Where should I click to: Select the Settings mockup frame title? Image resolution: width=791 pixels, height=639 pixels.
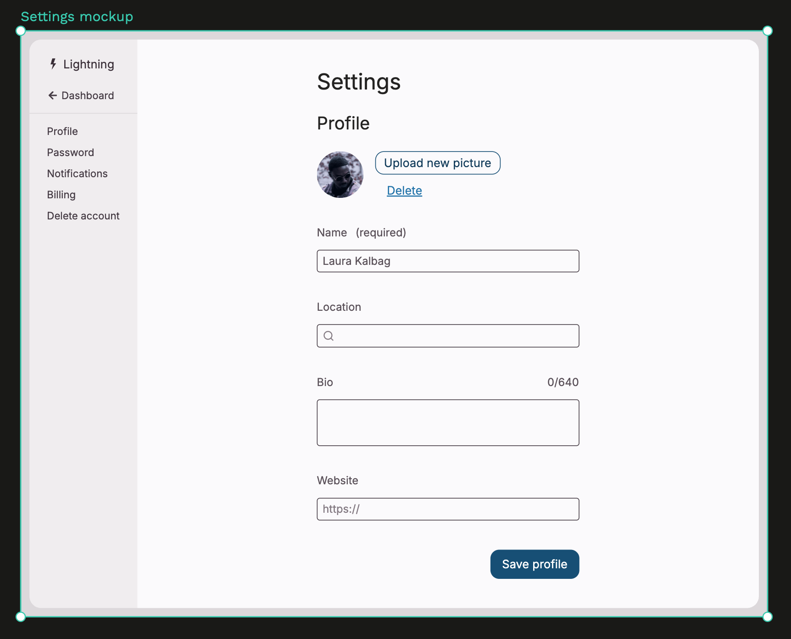click(x=77, y=17)
